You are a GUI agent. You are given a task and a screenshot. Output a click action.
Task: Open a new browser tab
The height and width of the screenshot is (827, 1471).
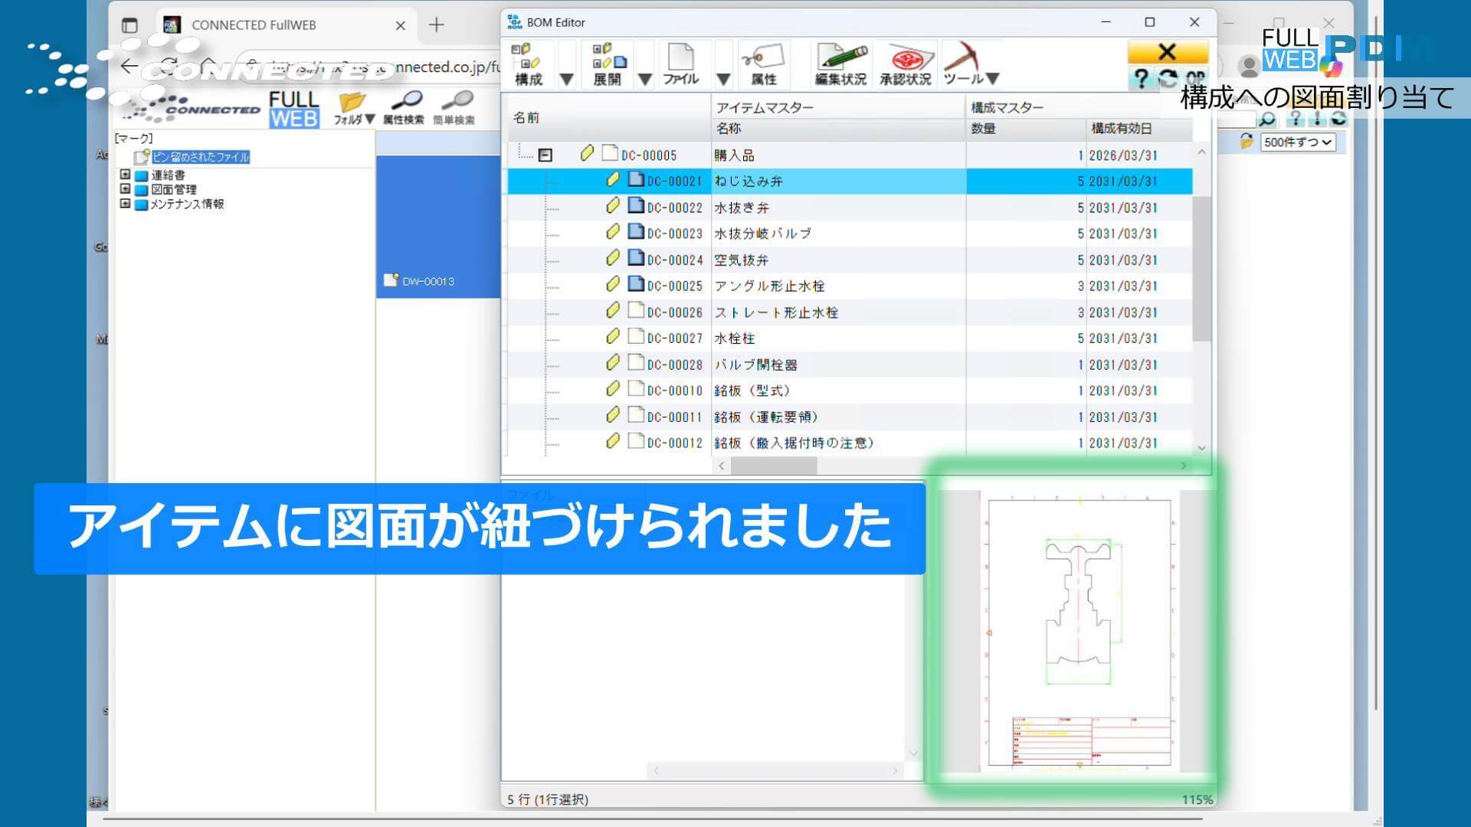[x=436, y=25]
